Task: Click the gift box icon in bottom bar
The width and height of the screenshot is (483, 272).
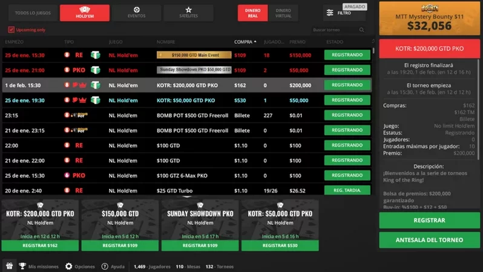Action: coord(9,266)
